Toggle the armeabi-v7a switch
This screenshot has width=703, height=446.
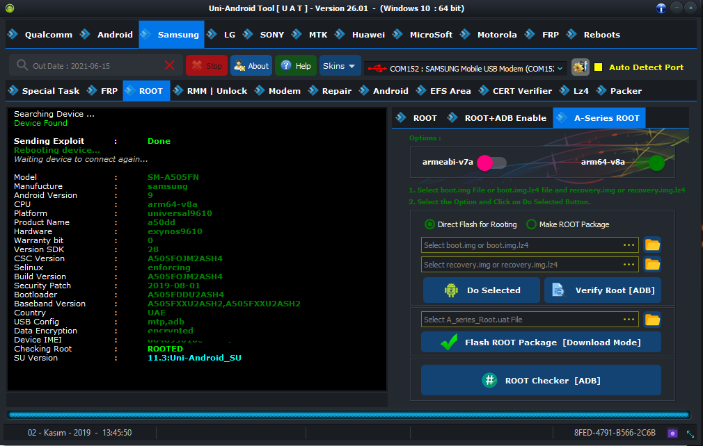(491, 163)
